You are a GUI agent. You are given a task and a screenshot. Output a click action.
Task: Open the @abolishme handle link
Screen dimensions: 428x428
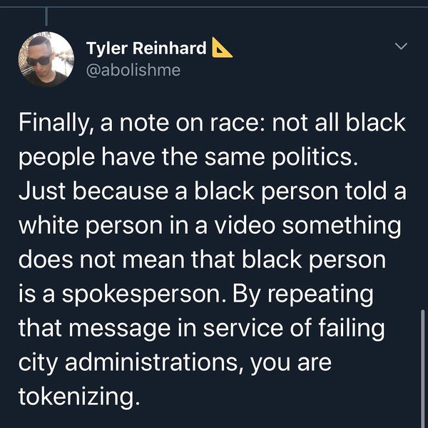click(x=132, y=70)
